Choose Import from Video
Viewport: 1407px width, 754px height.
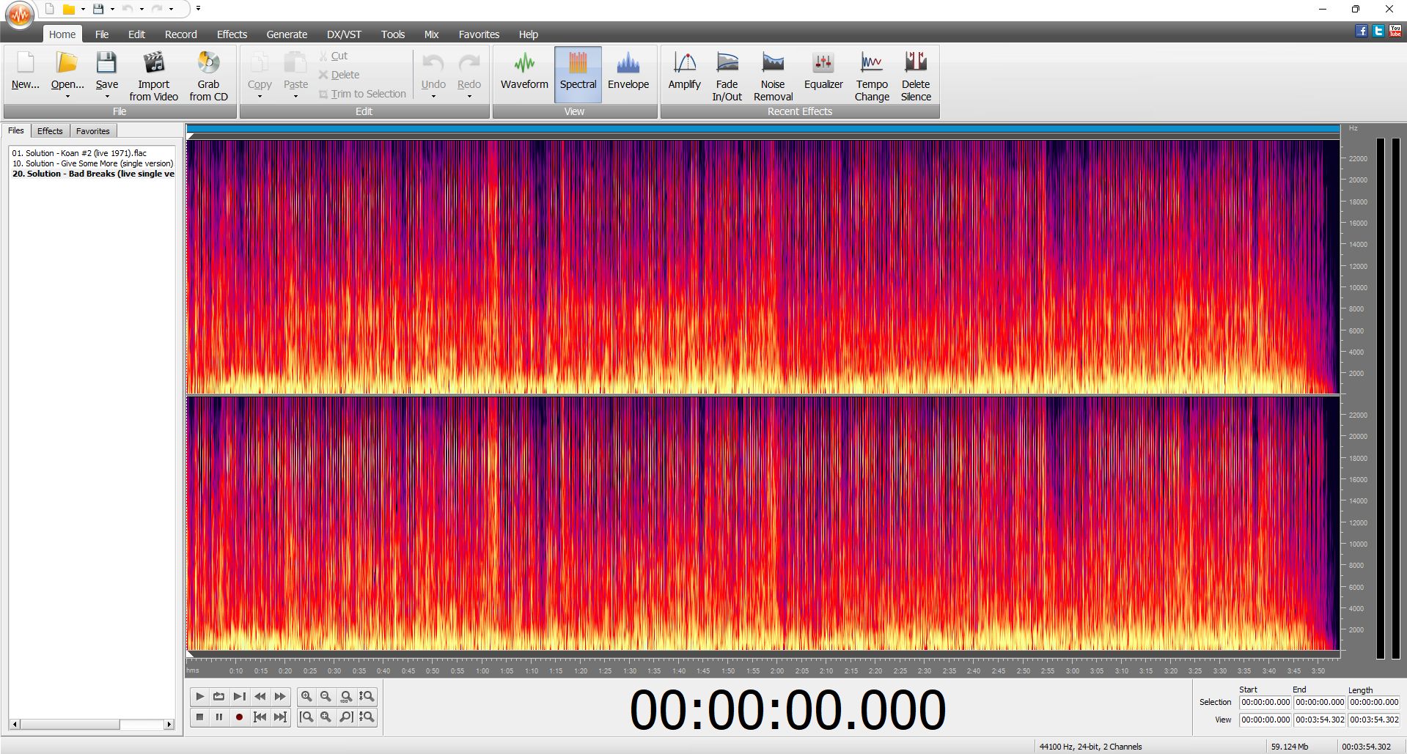point(153,75)
